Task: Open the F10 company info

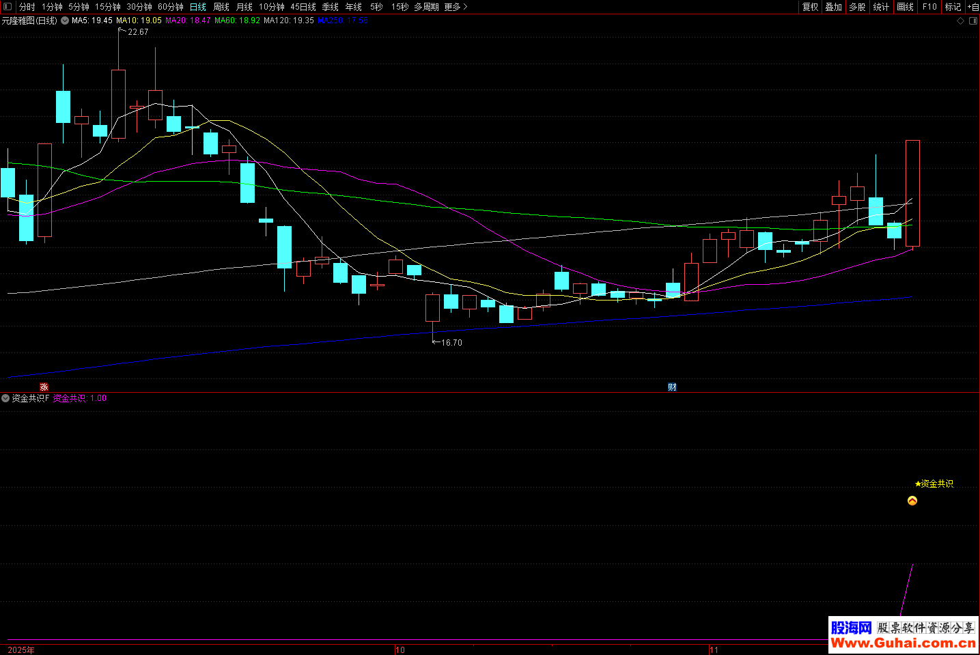Action: [x=929, y=7]
